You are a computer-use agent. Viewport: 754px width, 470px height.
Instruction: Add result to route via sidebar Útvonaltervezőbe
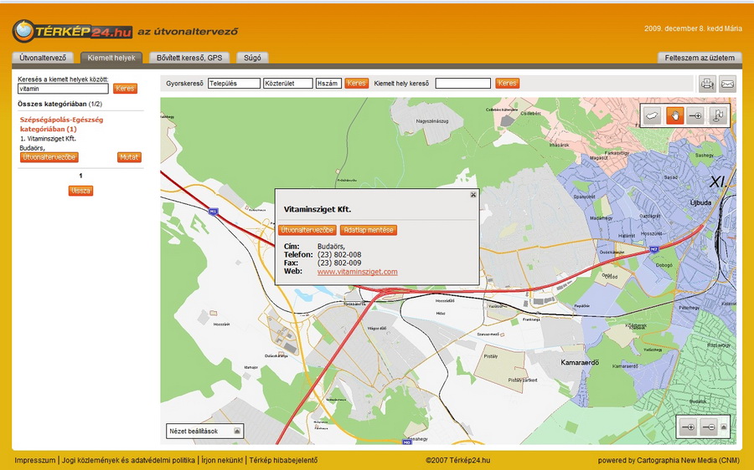[x=49, y=157]
